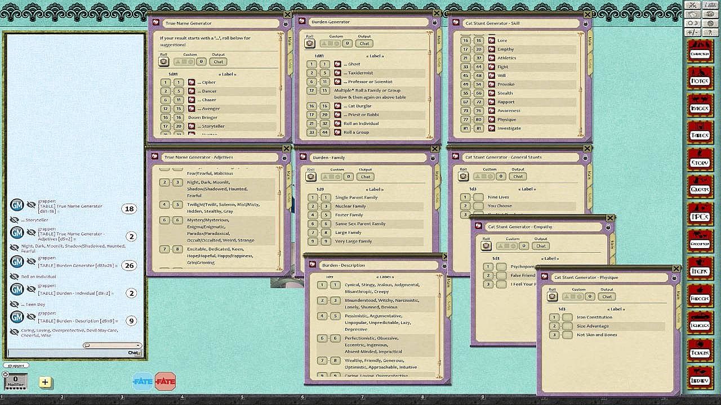Open the Cat Burglar result link icon
Image resolution: width=721 pixels, height=405 pixels.
337,106
